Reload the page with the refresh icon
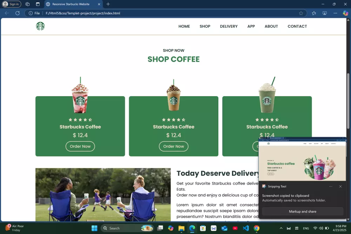The image size is (351, 234). tap(18, 13)
